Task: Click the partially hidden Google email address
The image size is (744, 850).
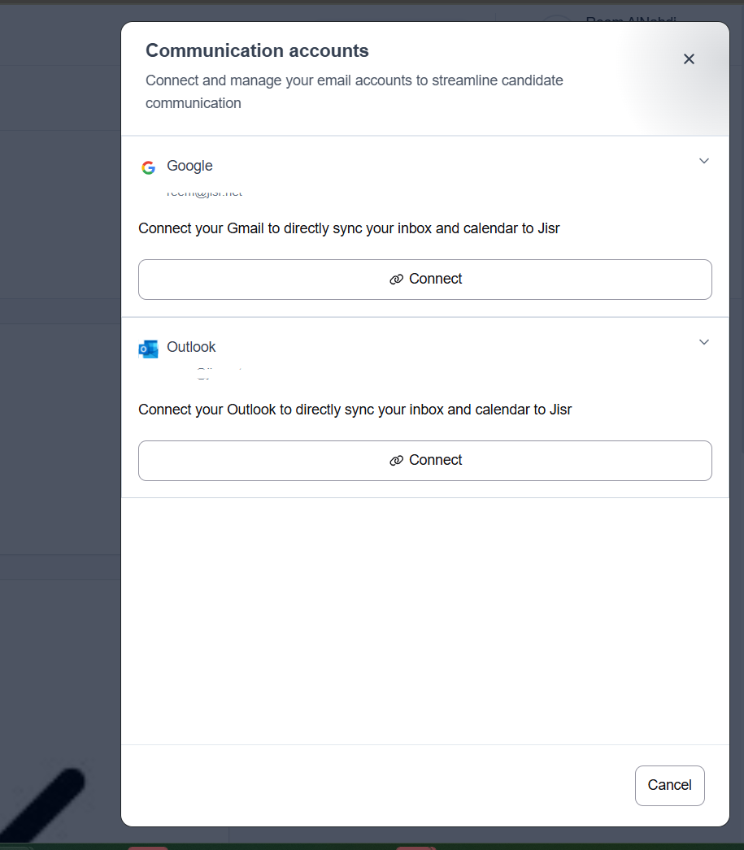Action: coord(204,193)
